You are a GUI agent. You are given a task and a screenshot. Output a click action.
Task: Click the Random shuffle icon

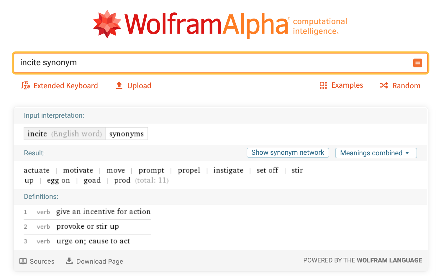tap(384, 85)
